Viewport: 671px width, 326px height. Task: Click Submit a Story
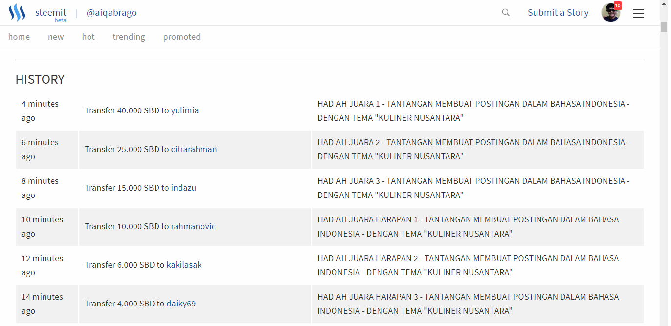(558, 13)
